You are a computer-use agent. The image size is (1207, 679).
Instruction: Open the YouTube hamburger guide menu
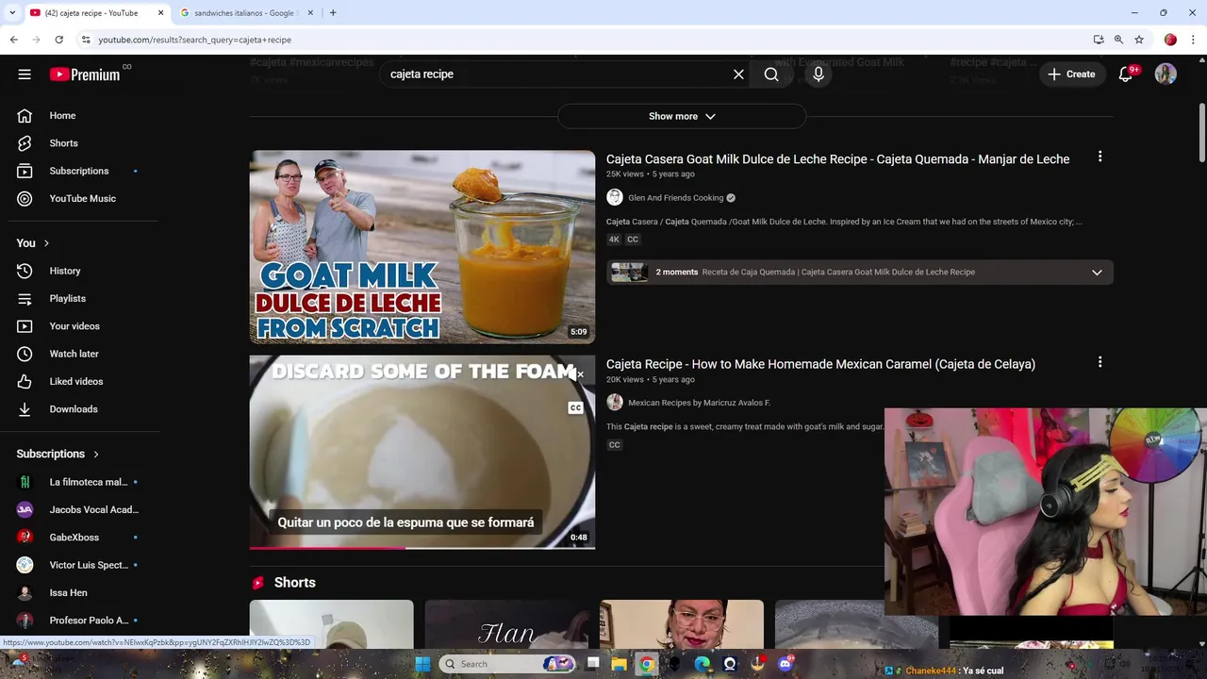25,75
